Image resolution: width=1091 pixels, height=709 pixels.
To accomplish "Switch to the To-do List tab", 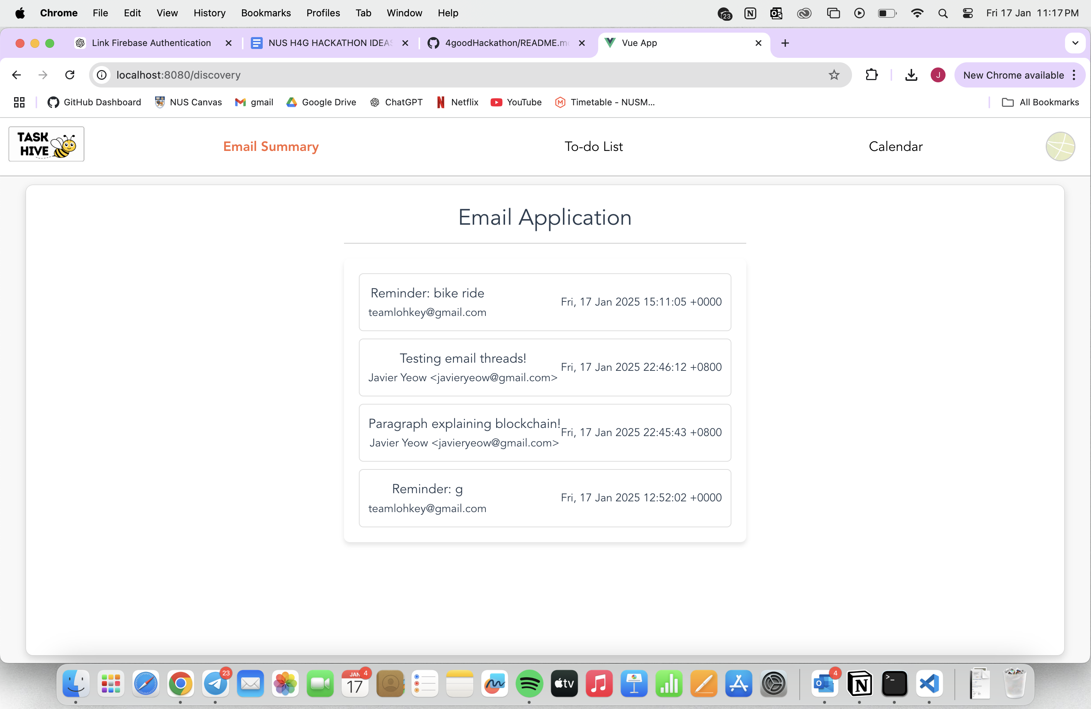I will [593, 146].
